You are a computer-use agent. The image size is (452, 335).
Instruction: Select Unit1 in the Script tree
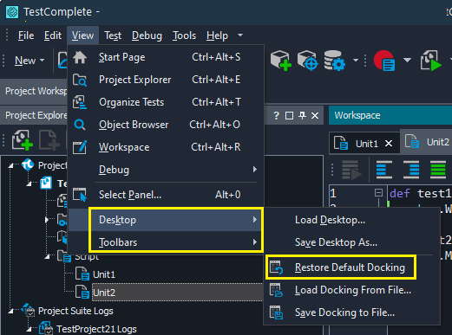click(x=104, y=274)
